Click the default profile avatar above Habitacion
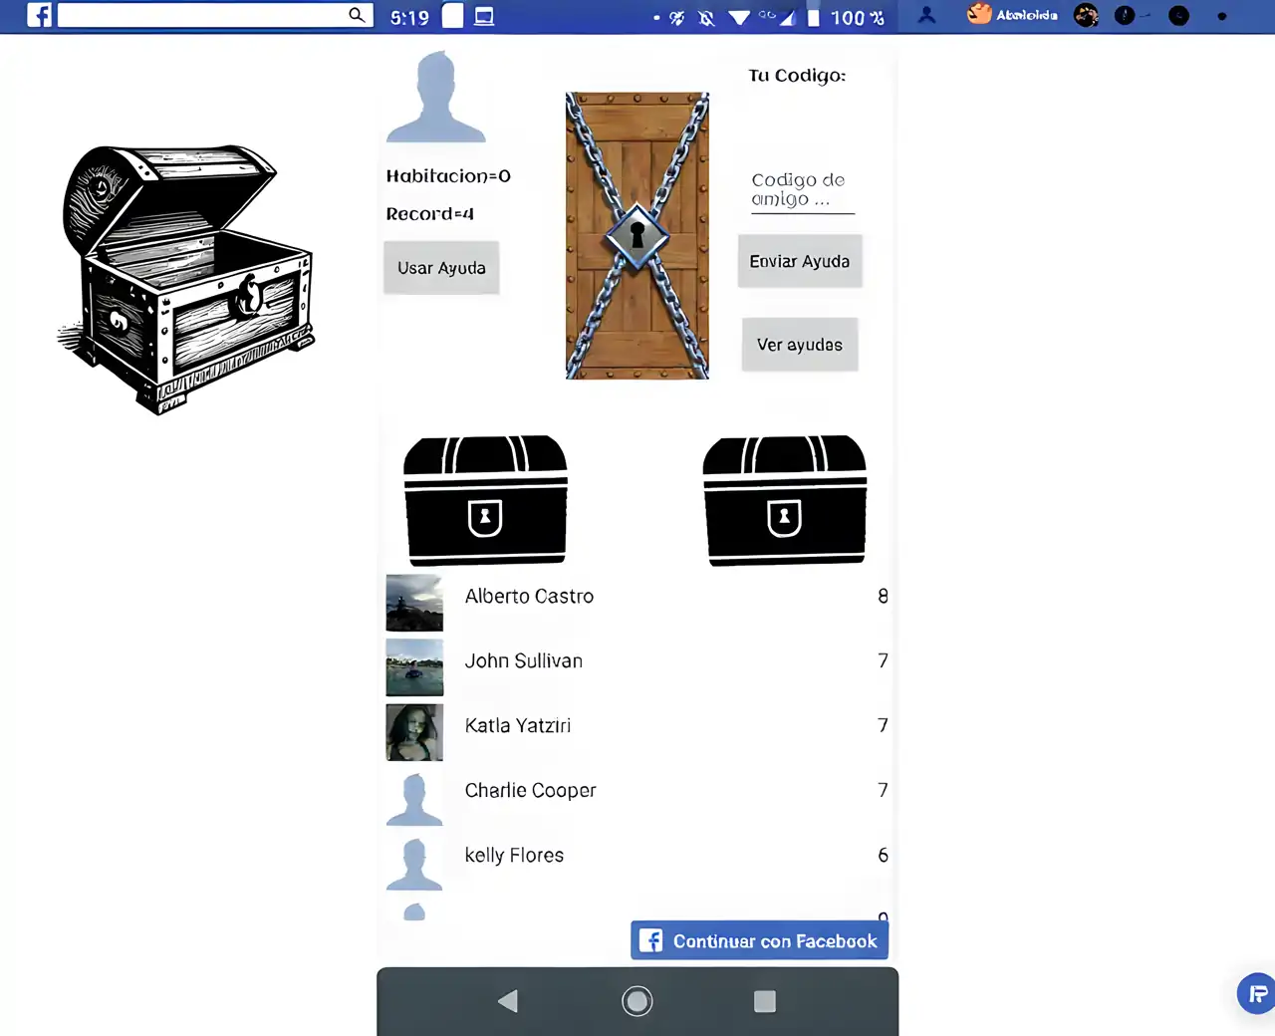 [436, 98]
